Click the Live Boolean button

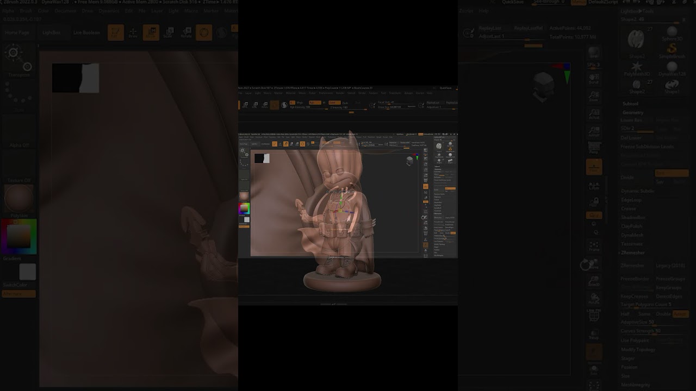[x=86, y=33]
